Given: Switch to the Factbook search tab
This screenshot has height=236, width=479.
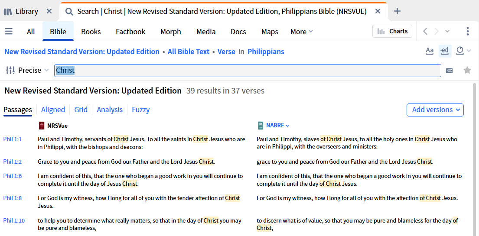Looking at the screenshot, I should tap(130, 32).
